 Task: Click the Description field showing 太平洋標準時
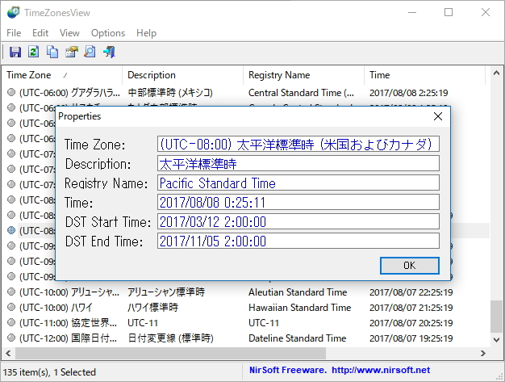298,164
